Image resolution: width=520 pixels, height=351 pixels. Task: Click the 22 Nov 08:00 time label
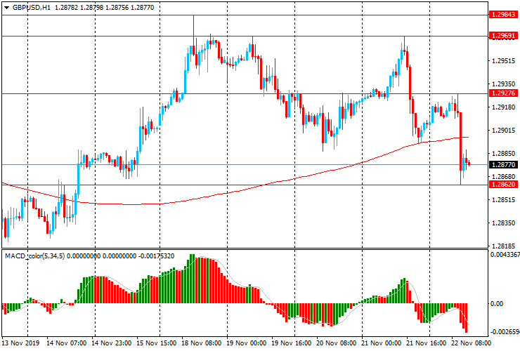(471, 343)
